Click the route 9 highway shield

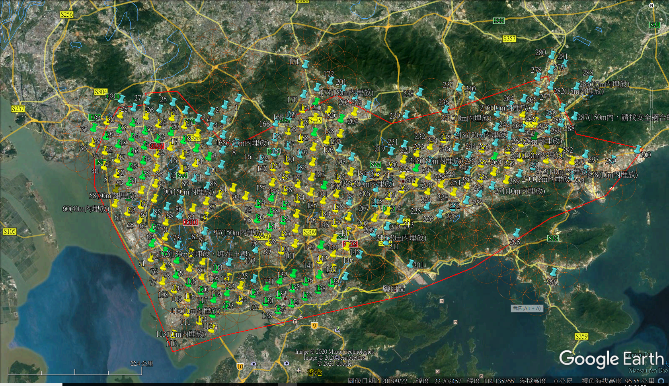coord(314,326)
